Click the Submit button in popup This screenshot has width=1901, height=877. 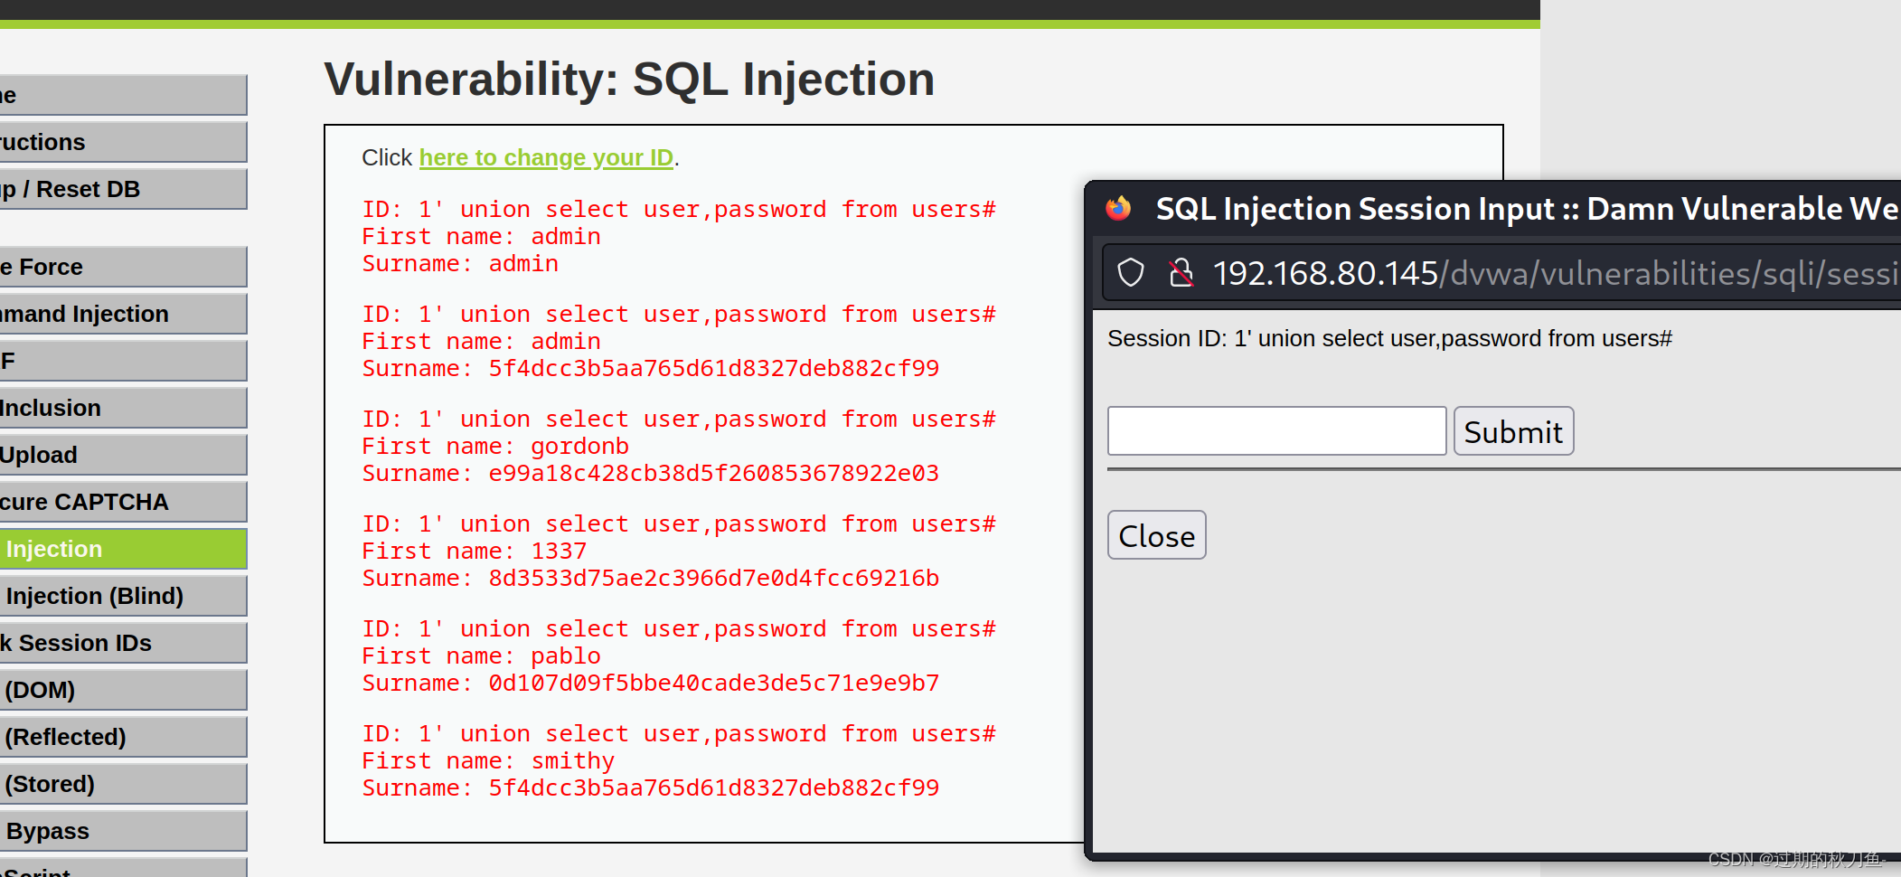pyautogui.click(x=1513, y=431)
